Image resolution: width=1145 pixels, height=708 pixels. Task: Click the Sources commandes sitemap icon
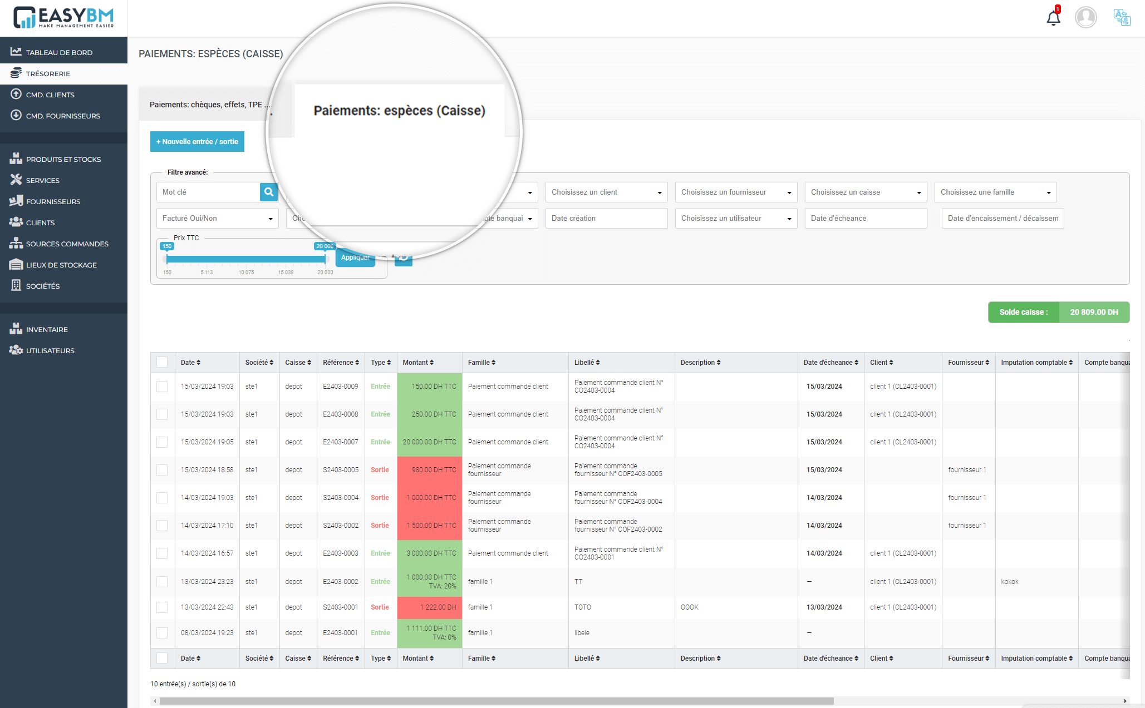pyautogui.click(x=16, y=243)
